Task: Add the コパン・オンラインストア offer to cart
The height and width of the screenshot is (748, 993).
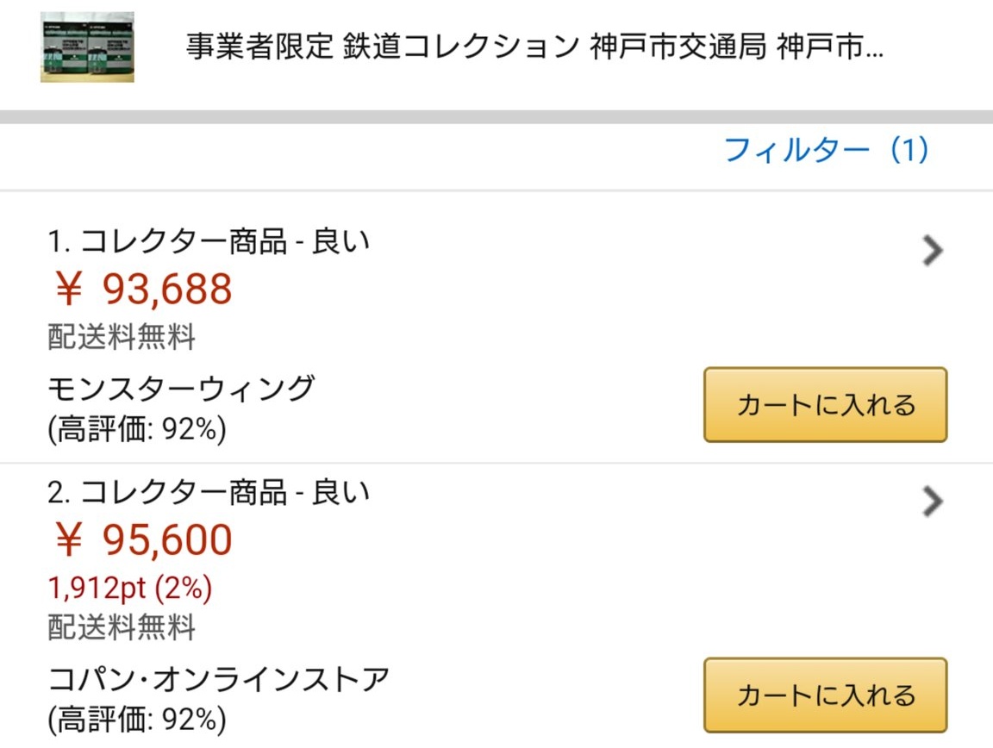Action: pos(825,695)
